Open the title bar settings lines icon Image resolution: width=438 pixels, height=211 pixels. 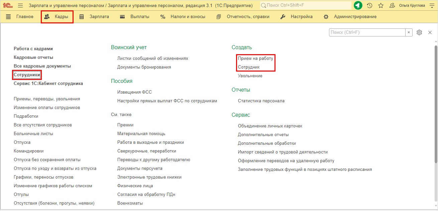[431, 5]
